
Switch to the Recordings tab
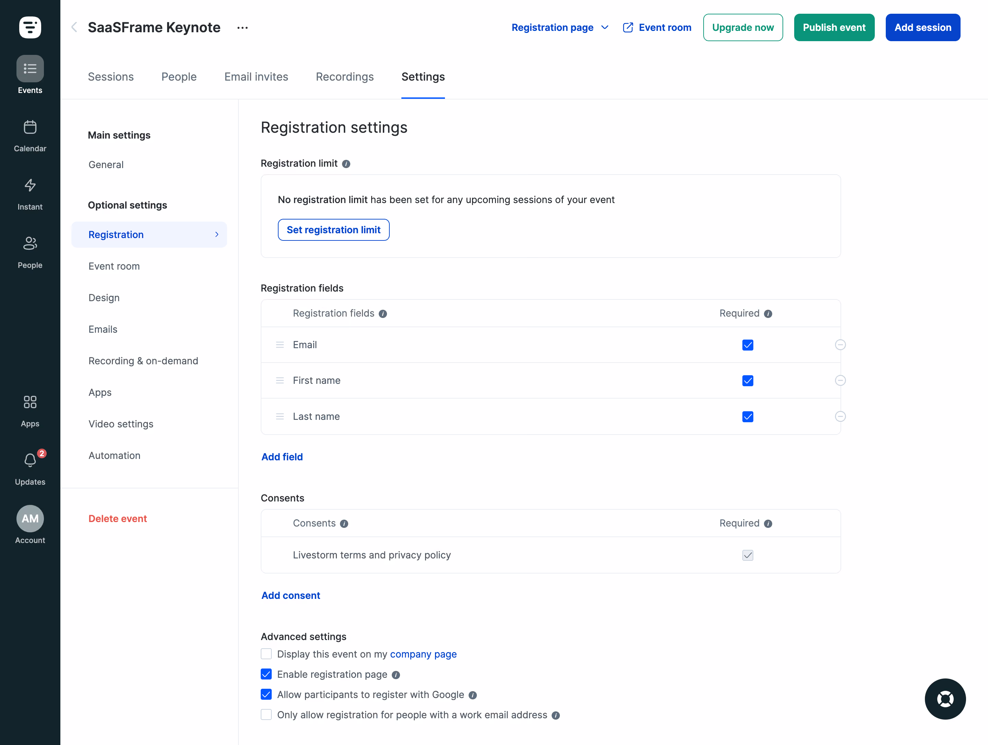coord(345,77)
